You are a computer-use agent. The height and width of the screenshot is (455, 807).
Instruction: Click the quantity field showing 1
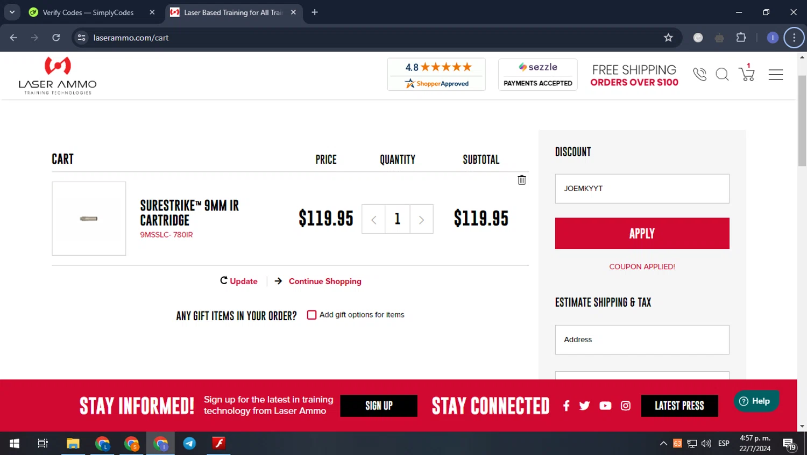pyautogui.click(x=398, y=219)
